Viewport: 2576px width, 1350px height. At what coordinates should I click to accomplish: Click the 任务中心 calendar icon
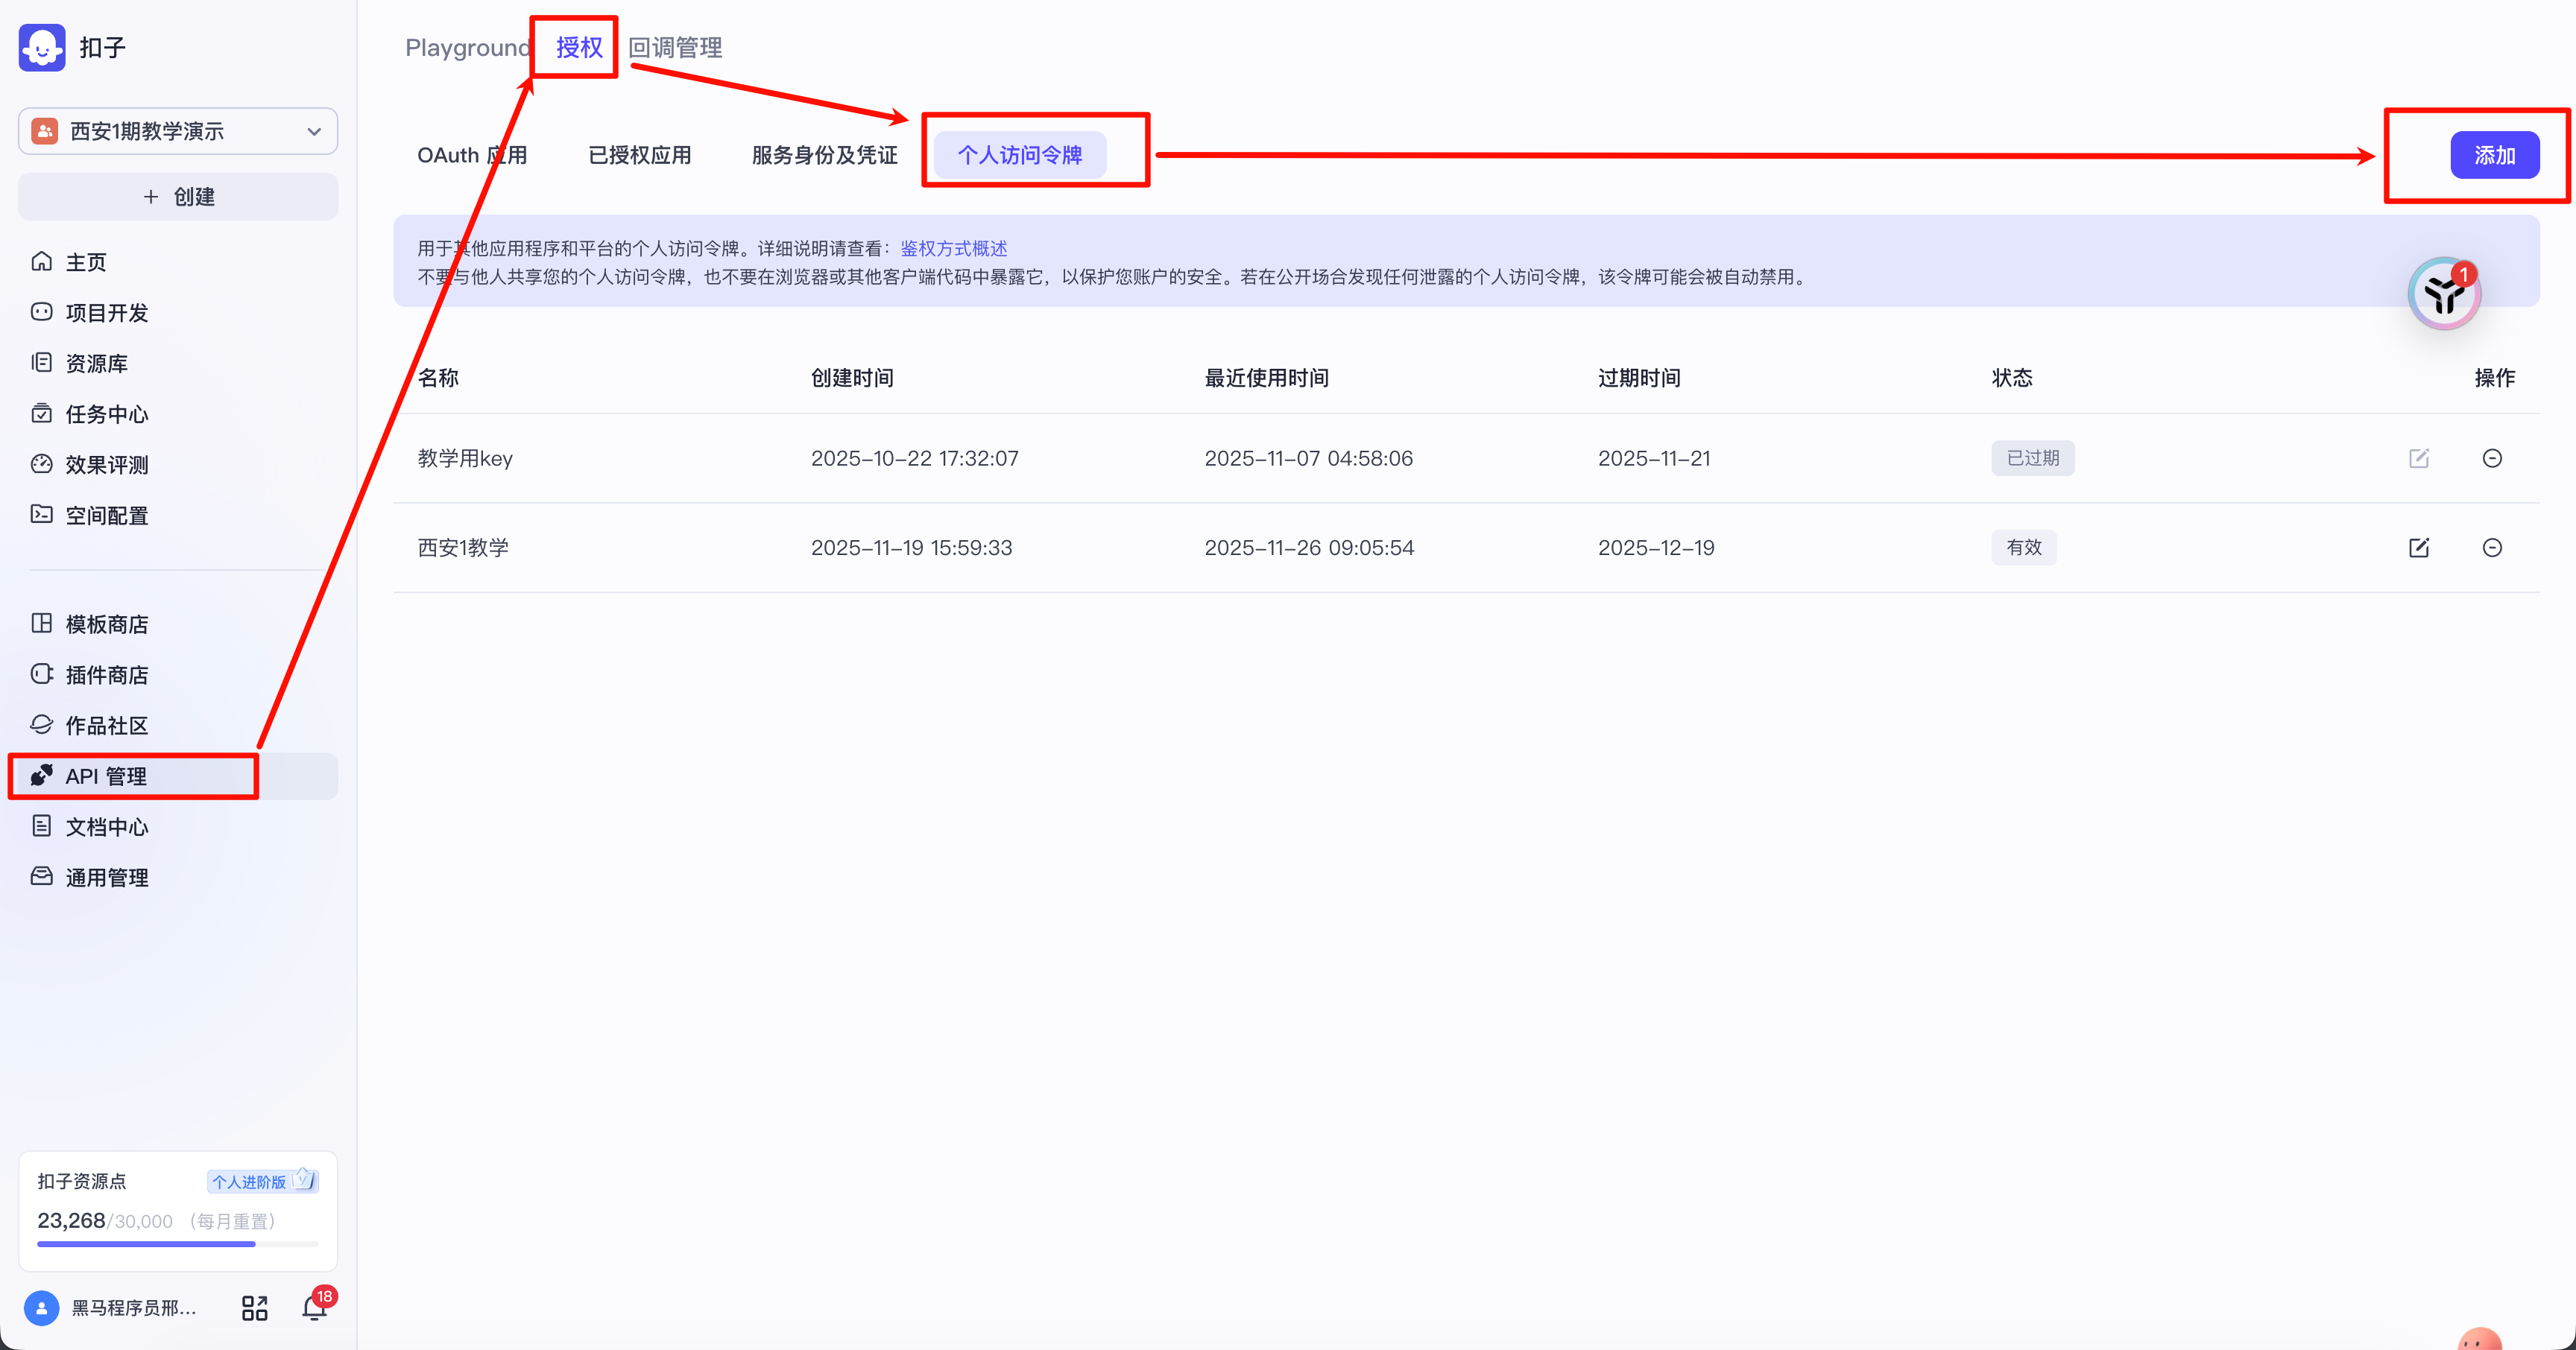click(42, 413)
